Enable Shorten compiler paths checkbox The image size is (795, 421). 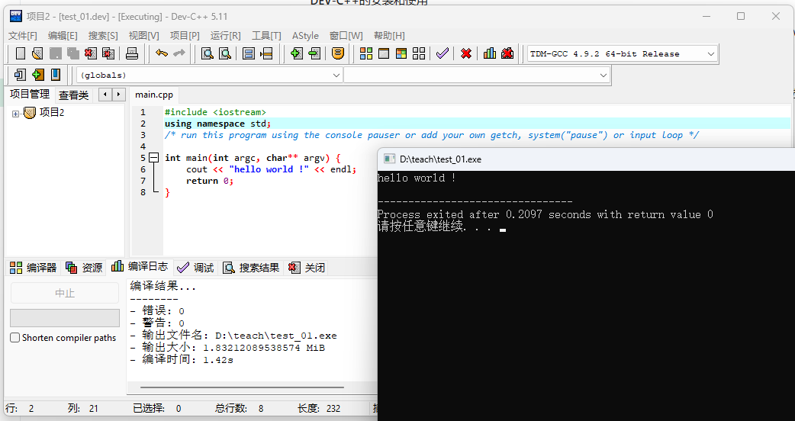(15, 338)
